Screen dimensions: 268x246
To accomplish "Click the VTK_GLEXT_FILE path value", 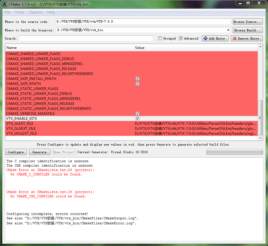I will pyautogui.click(x=195, y=123).
